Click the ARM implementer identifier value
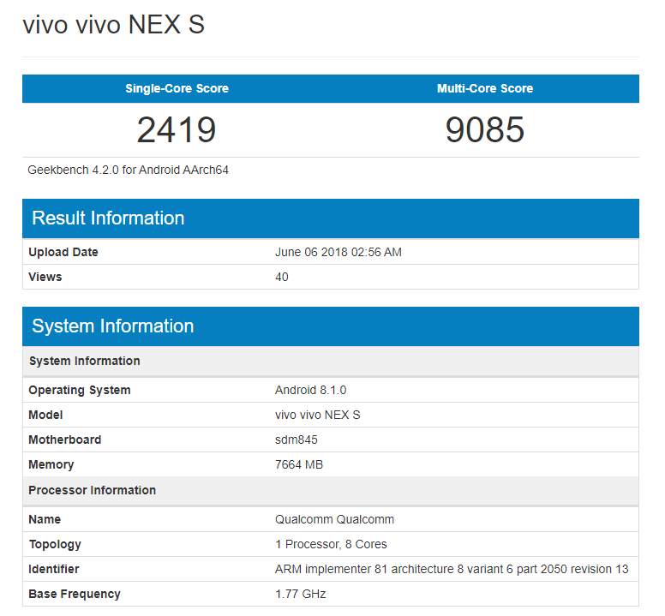This screenshot has height=616, width=665. [x=451, y=569]
